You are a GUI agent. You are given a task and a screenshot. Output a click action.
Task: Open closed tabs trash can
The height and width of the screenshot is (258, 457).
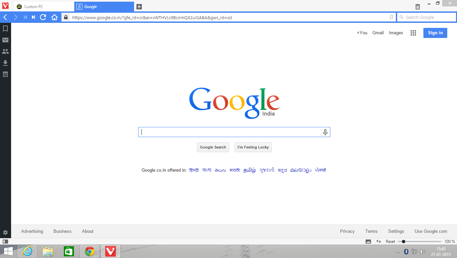(418, 6)
